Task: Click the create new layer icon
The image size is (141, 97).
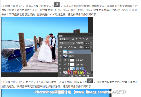Action: pos(84,76)
